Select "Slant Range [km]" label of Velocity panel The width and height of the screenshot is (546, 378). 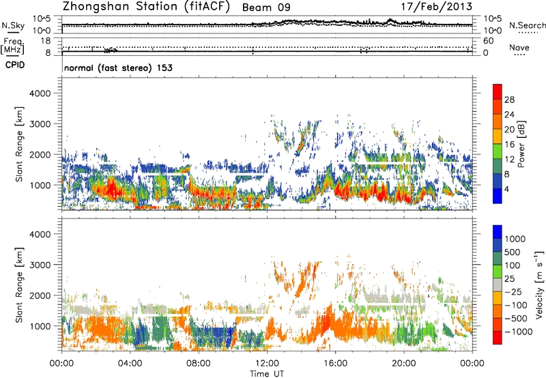tap(19, 285)
